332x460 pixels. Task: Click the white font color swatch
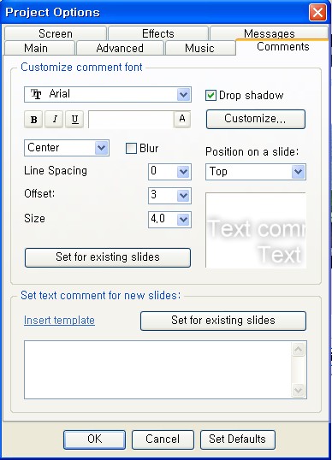tap(131, 120)
